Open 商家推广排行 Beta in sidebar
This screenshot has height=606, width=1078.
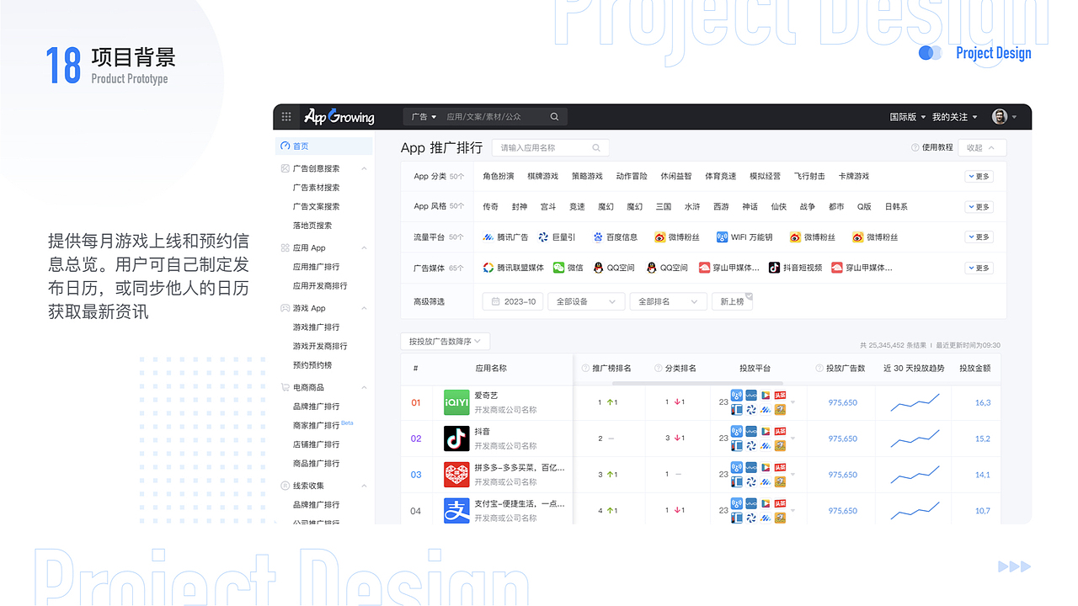323,425
